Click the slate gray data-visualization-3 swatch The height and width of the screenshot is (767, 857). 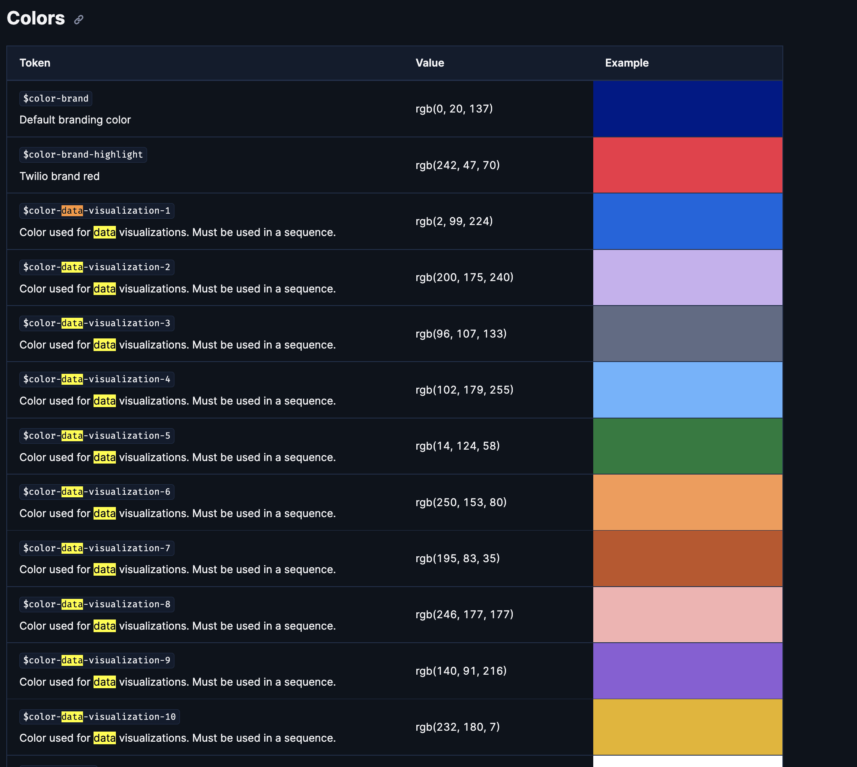(x=688, y=334)
